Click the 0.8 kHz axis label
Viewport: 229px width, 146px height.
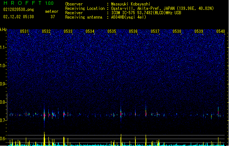[x=3, y=102]
